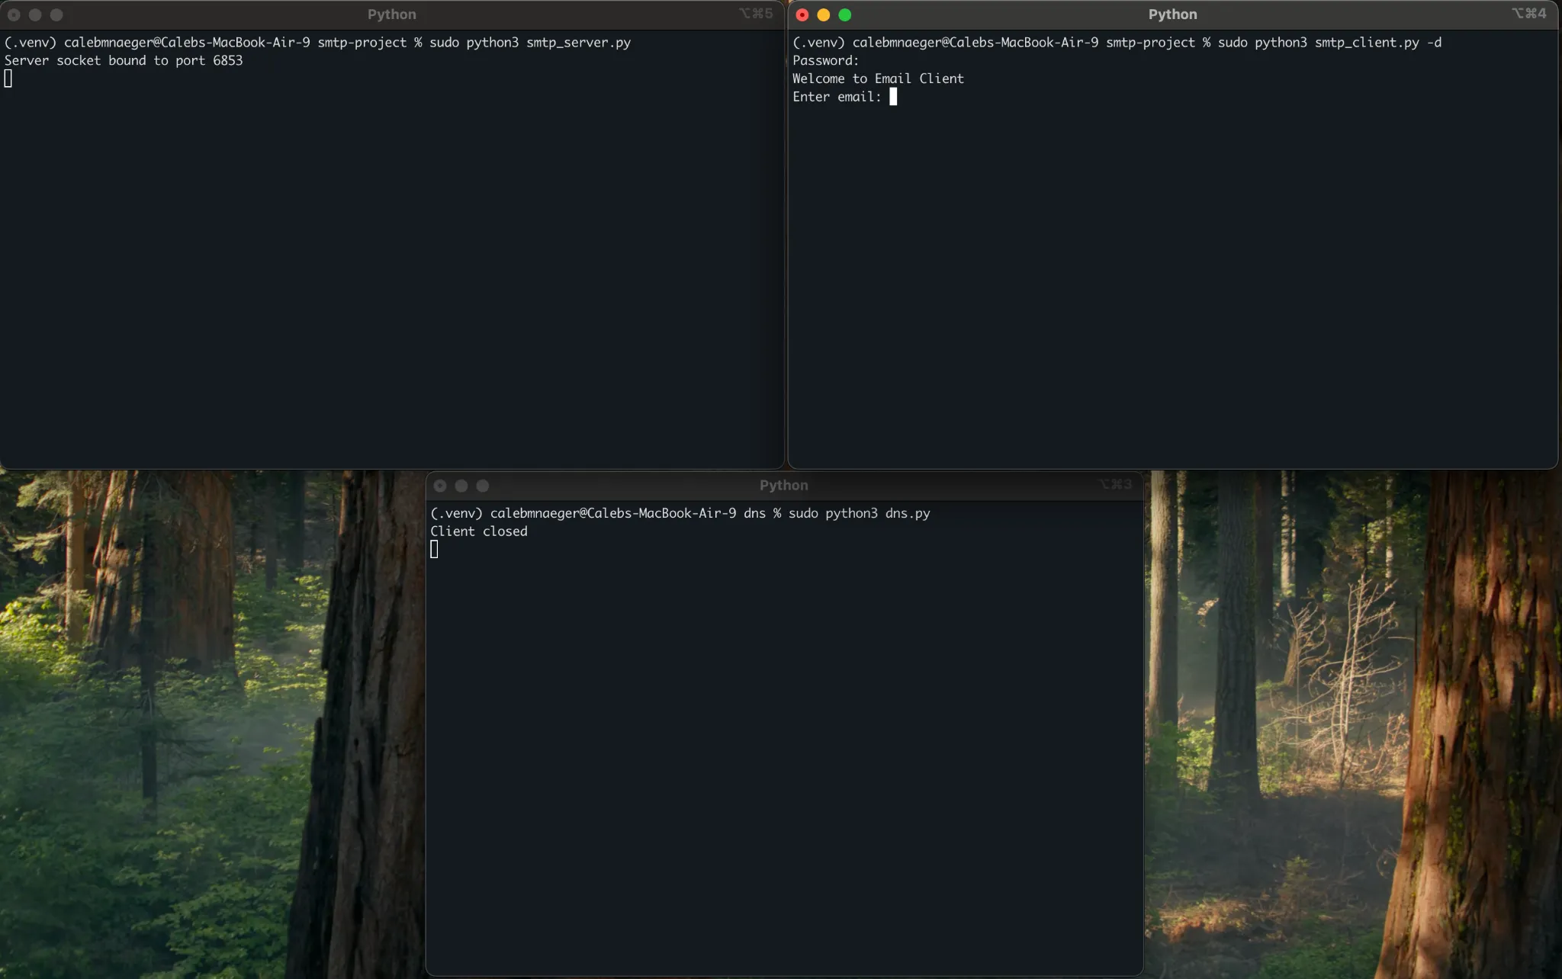Click 'Server socket bound to port 6853' text
Viewport: 1562px width, 979px height.
click(124, 60)
